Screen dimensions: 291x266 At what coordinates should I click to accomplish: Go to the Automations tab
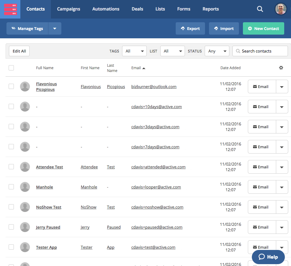(106, 9)
